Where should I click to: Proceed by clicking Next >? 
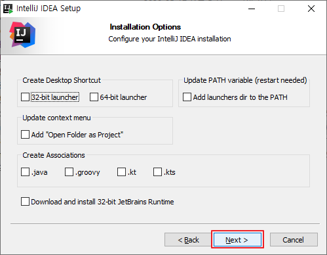pyautogui.click(x=237, y=240)
